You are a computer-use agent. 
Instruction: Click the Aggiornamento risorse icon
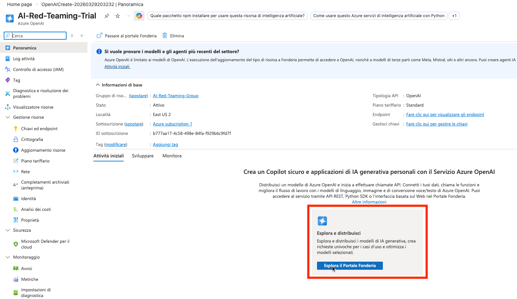pos(16,150)
